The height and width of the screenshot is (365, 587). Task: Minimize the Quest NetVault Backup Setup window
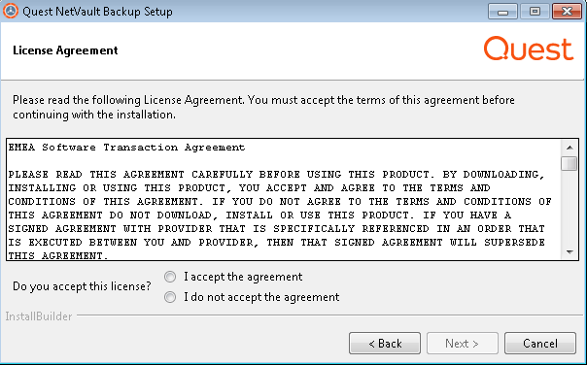pos(502,12)
